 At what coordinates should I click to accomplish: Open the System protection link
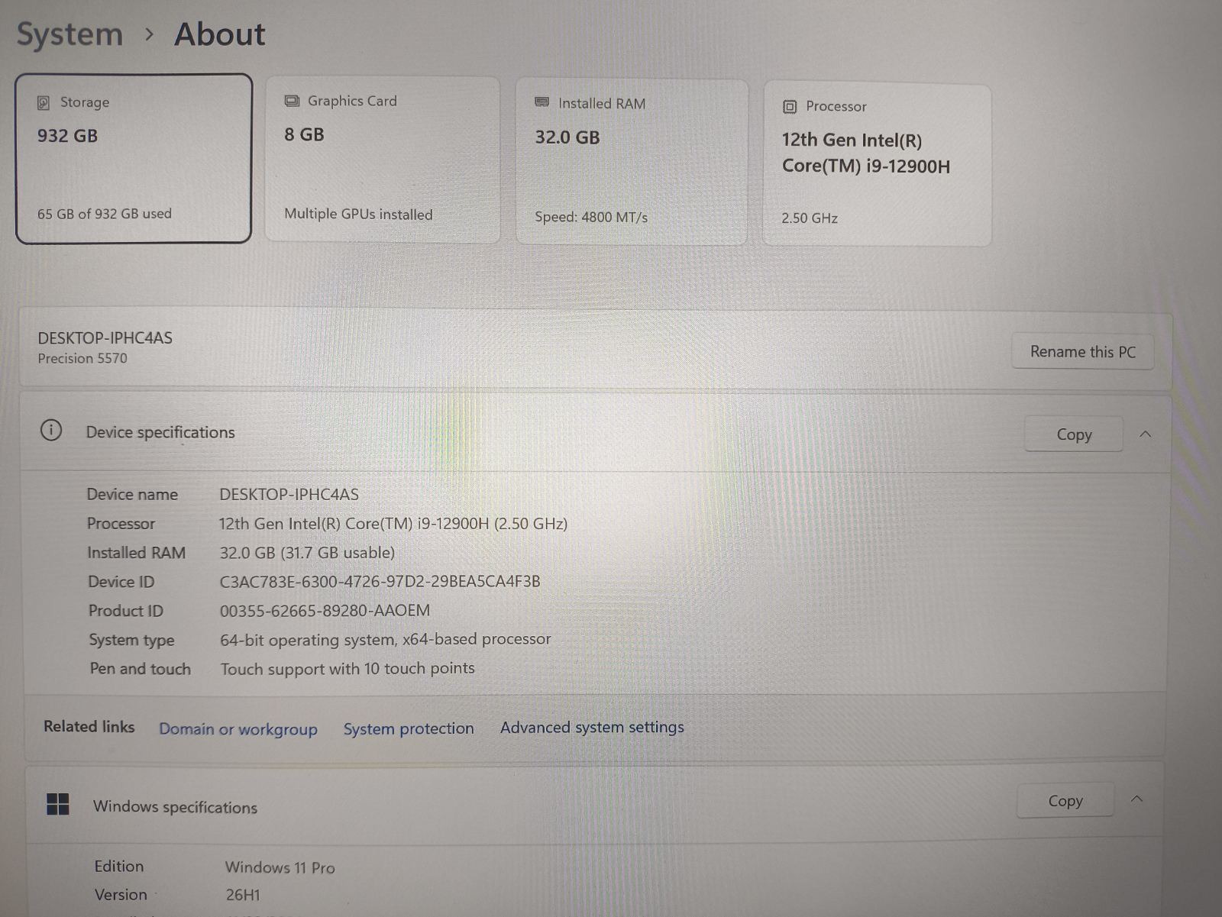coord(409,728)
